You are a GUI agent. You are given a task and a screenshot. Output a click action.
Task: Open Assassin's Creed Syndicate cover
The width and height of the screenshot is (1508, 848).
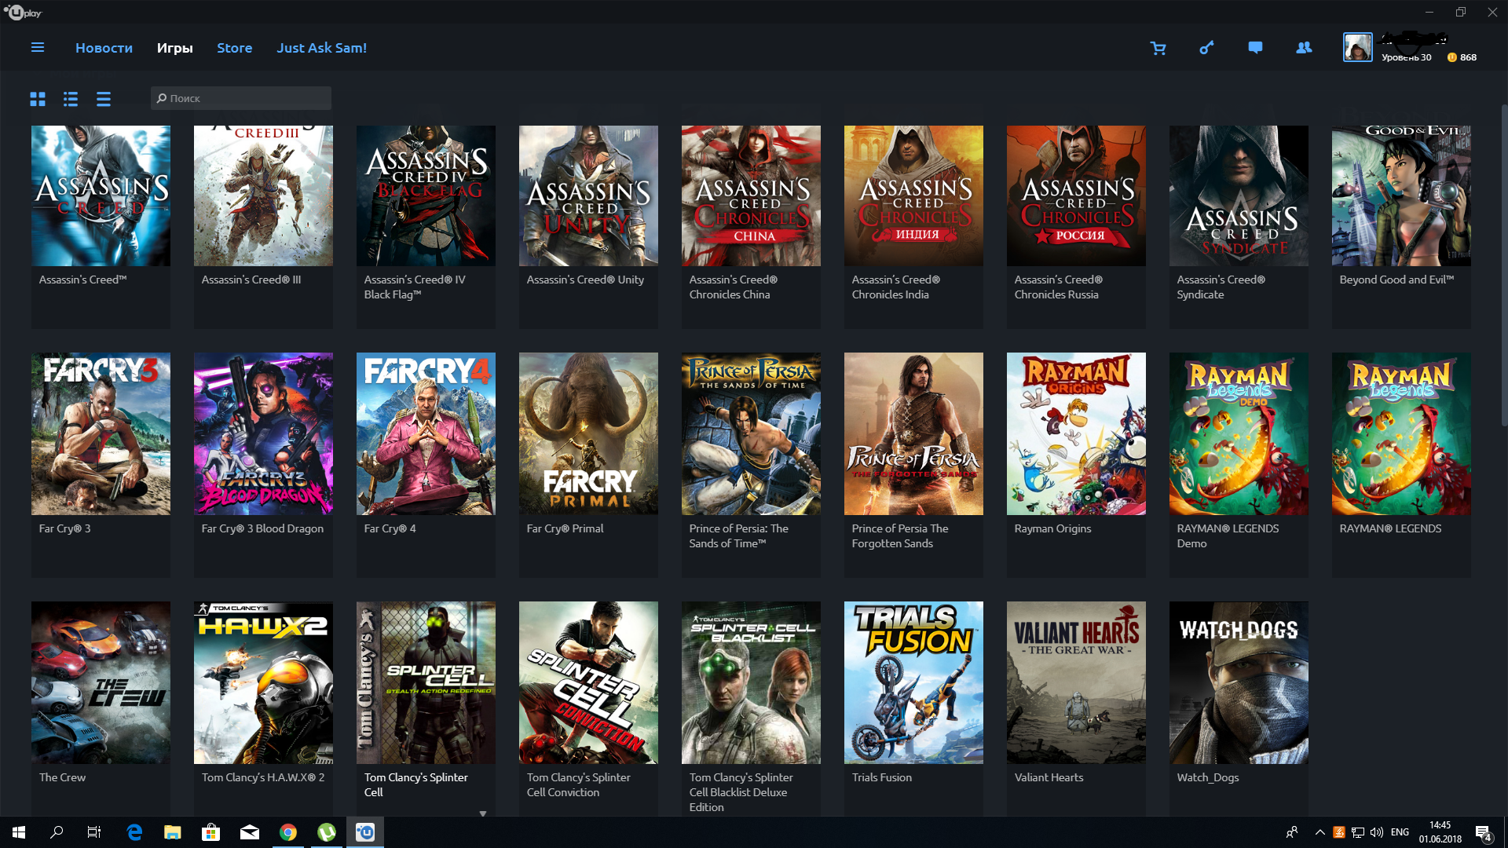pyautogui.click(x=1239, y=196)
